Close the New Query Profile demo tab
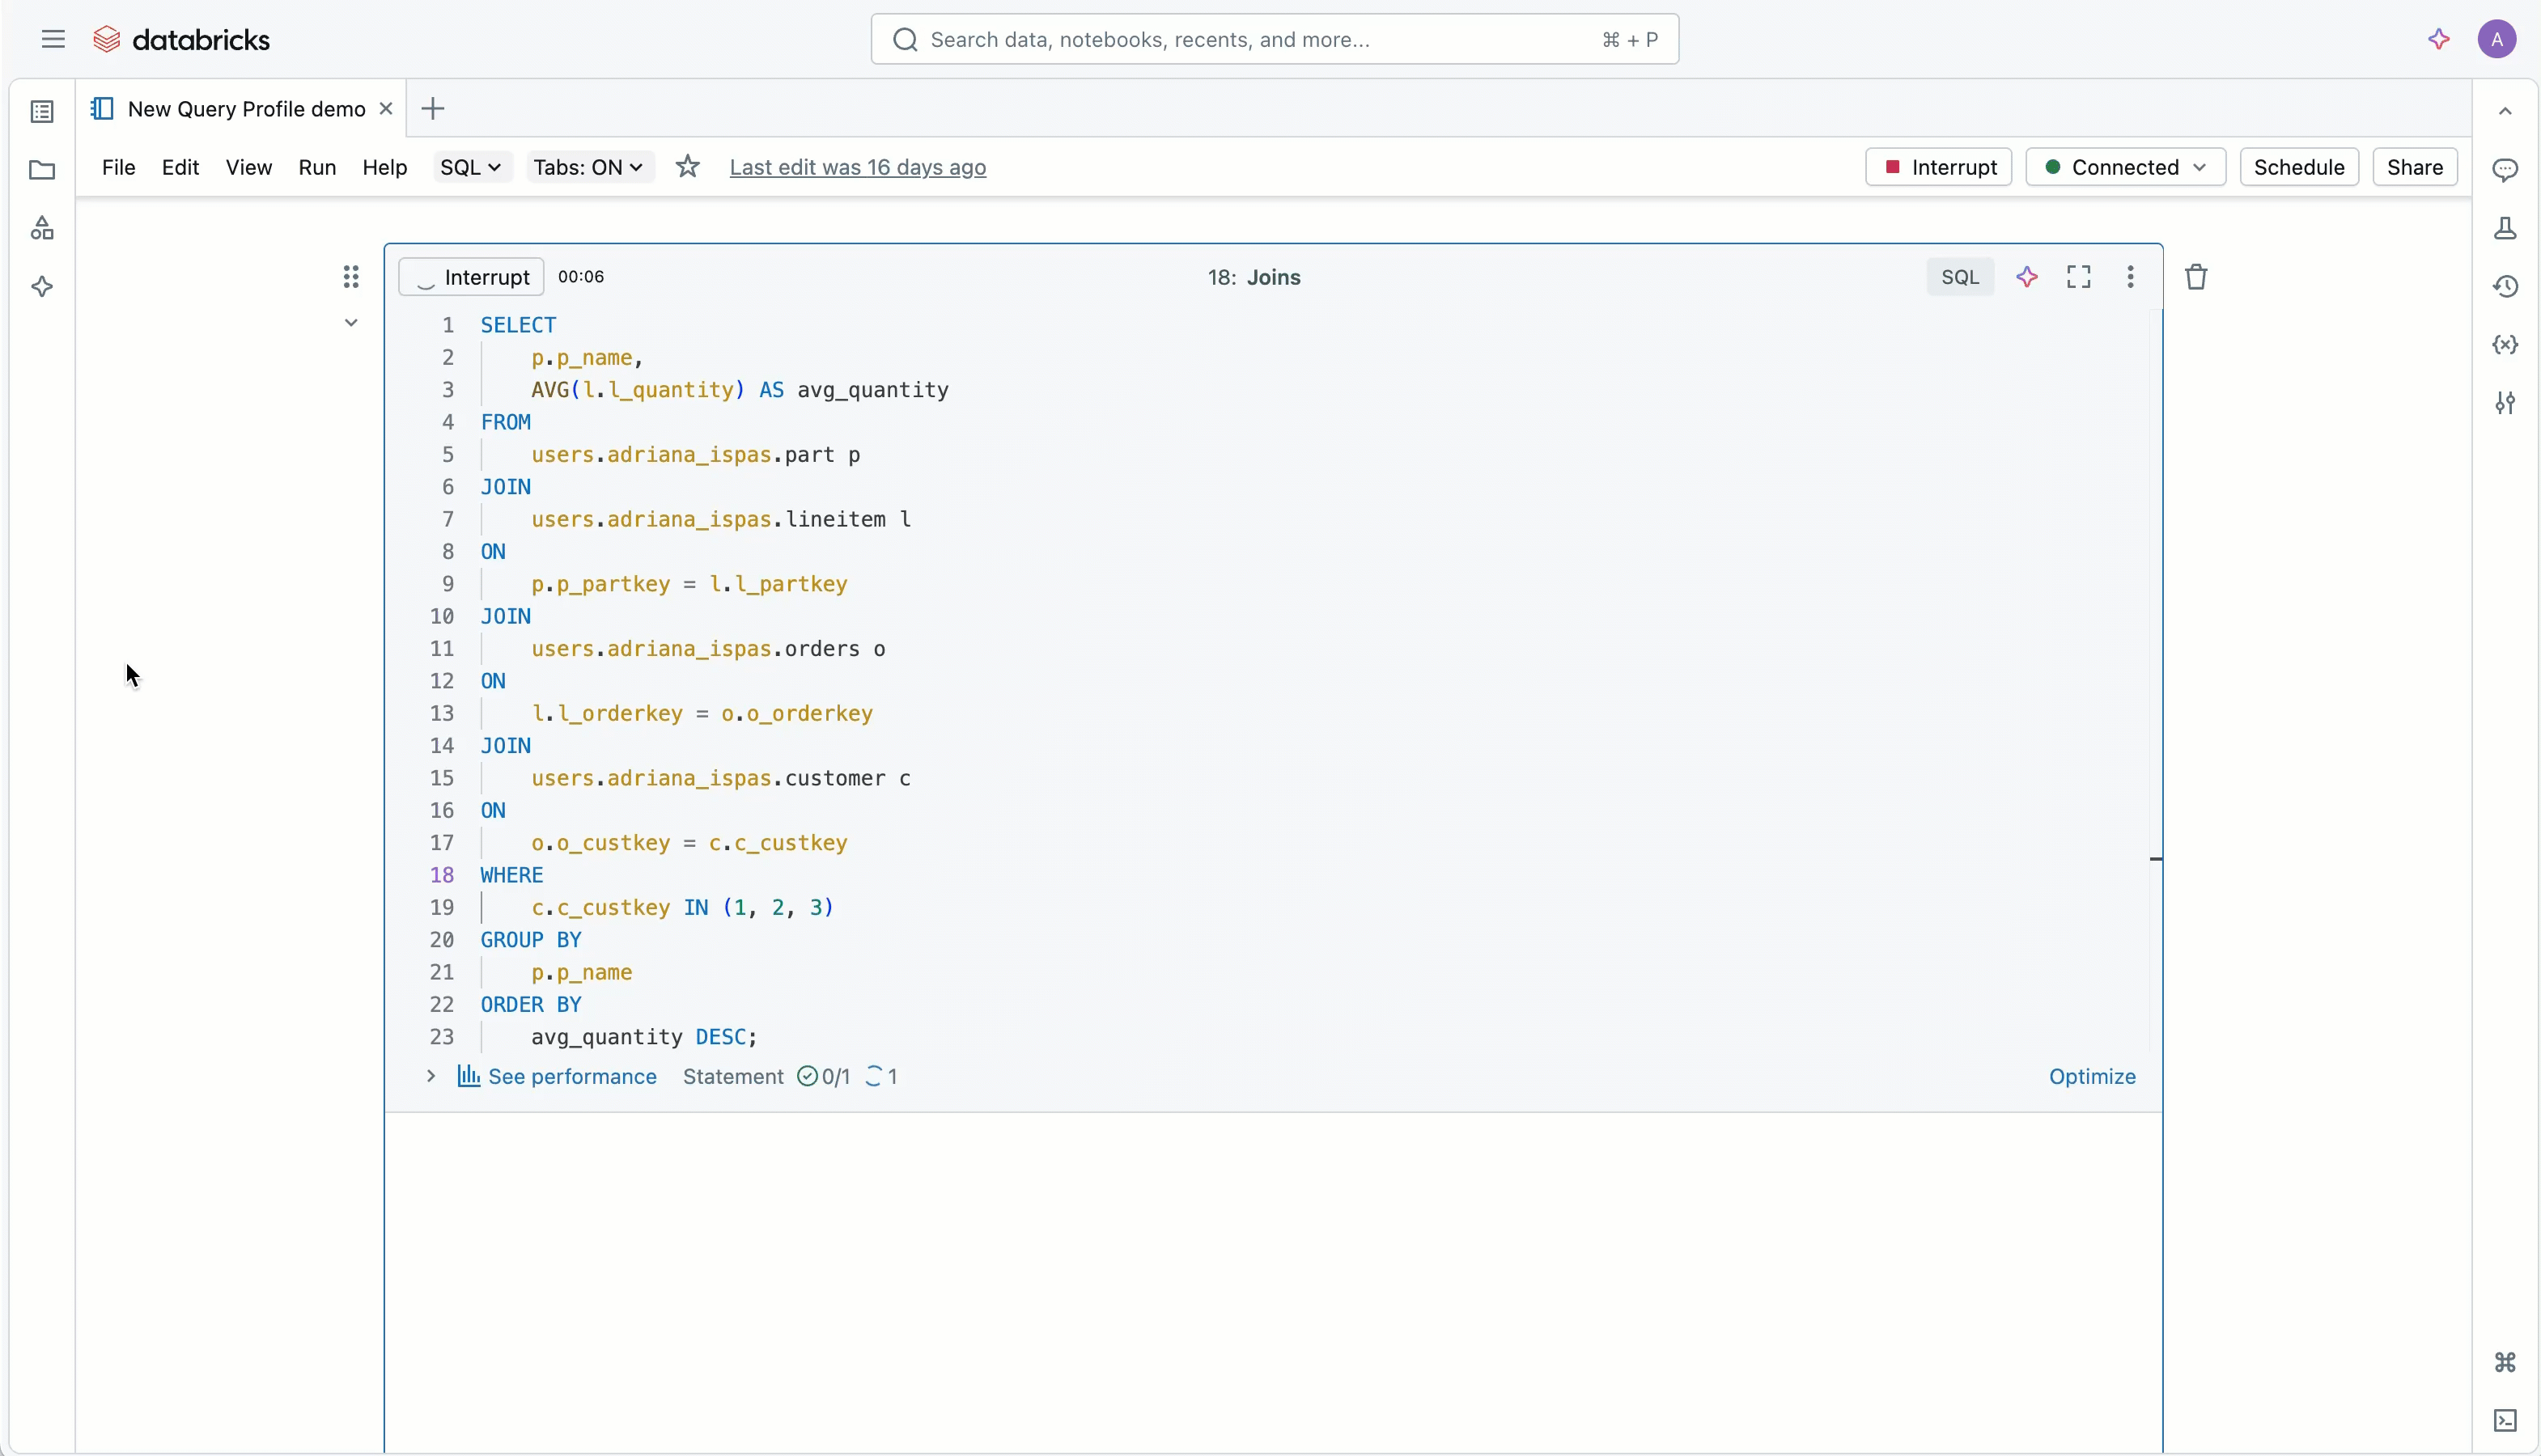 pos(385,109)
